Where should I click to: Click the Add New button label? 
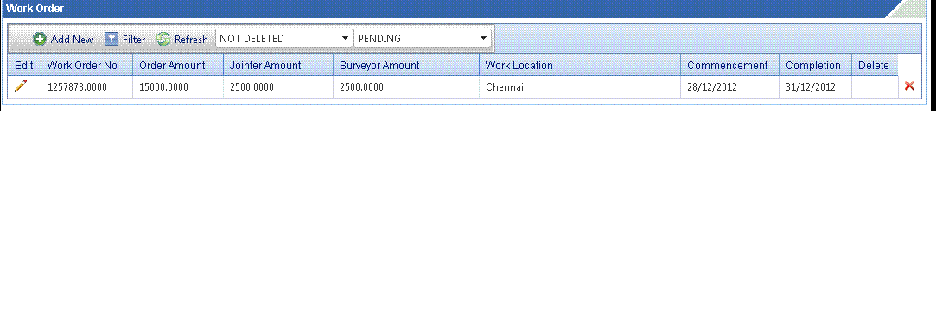point(73,40)
